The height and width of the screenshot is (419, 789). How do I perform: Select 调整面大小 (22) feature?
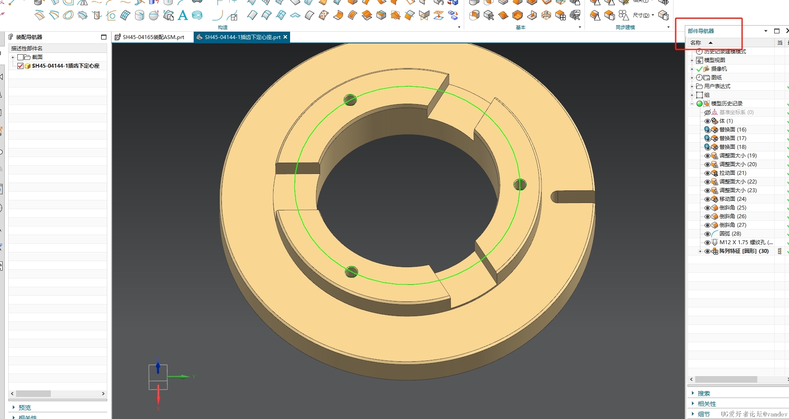[738, 182]
